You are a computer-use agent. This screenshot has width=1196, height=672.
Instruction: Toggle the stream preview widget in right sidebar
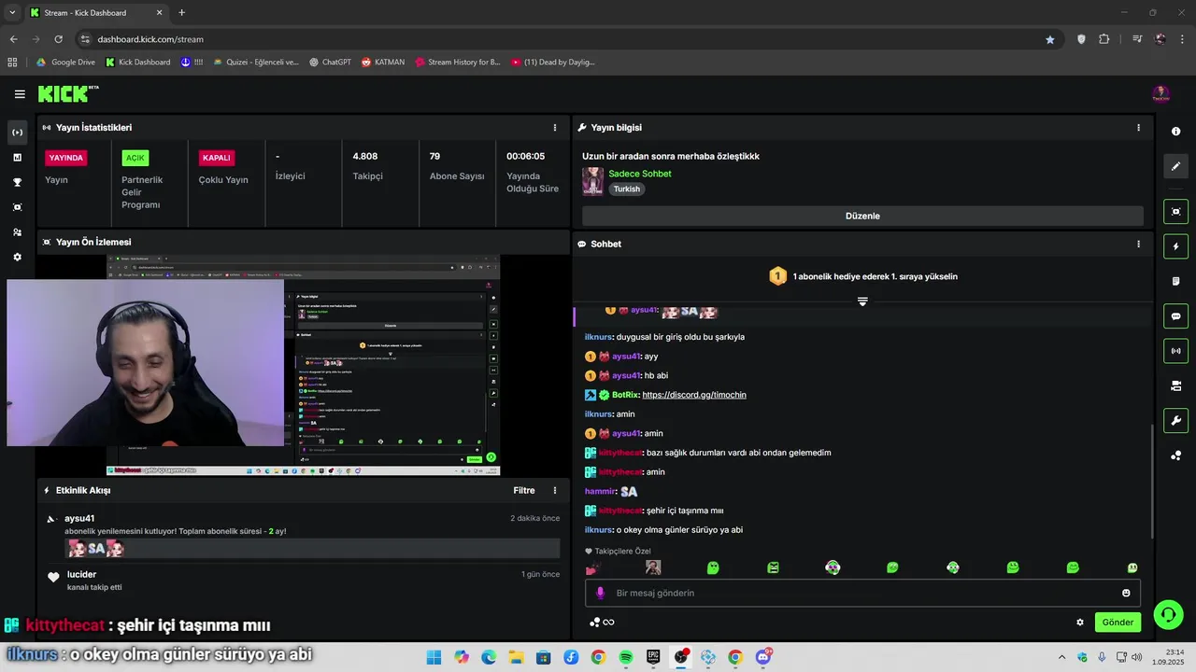pyautogui.click(x=1175, y=212)
